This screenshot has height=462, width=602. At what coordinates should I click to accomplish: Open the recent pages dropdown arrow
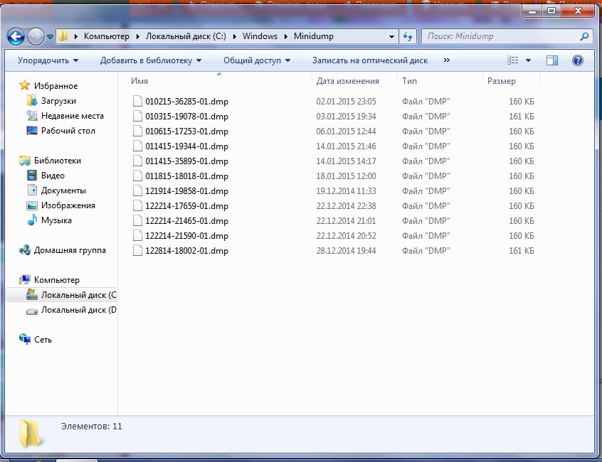coord(50,37)
